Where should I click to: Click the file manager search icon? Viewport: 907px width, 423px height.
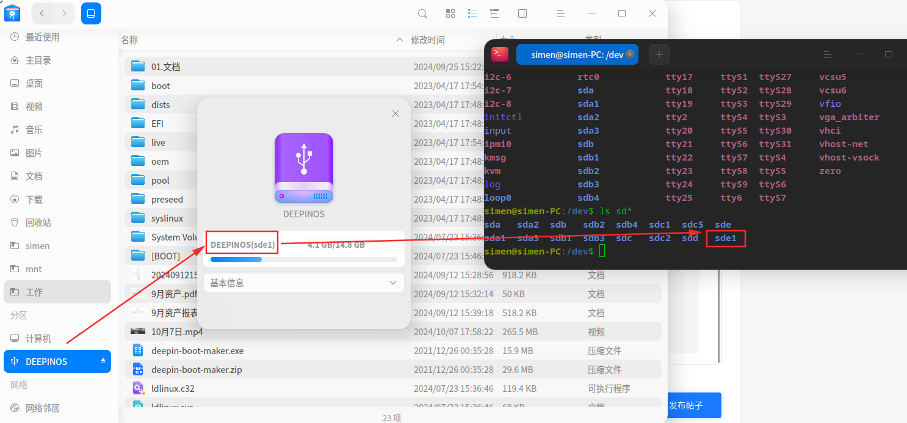click(x=422, y=13)
